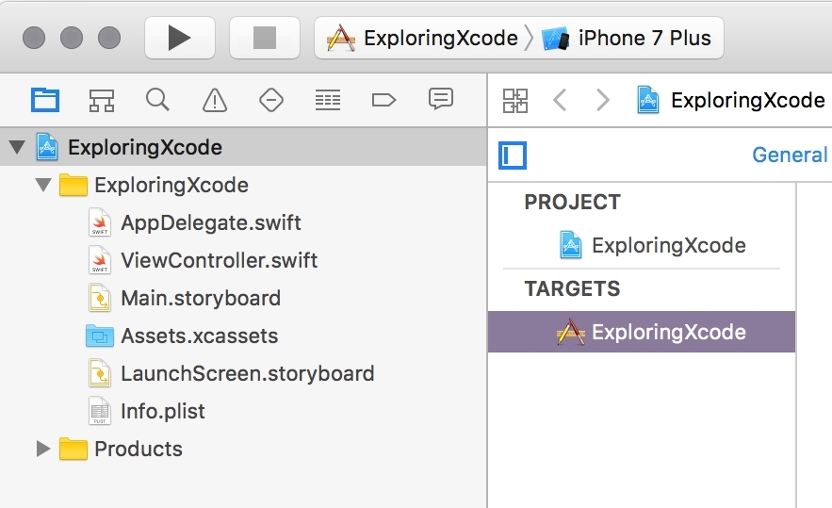Click the macOS minimize window button
This screenshot has width=832, height=508.
tap(72, 38)
